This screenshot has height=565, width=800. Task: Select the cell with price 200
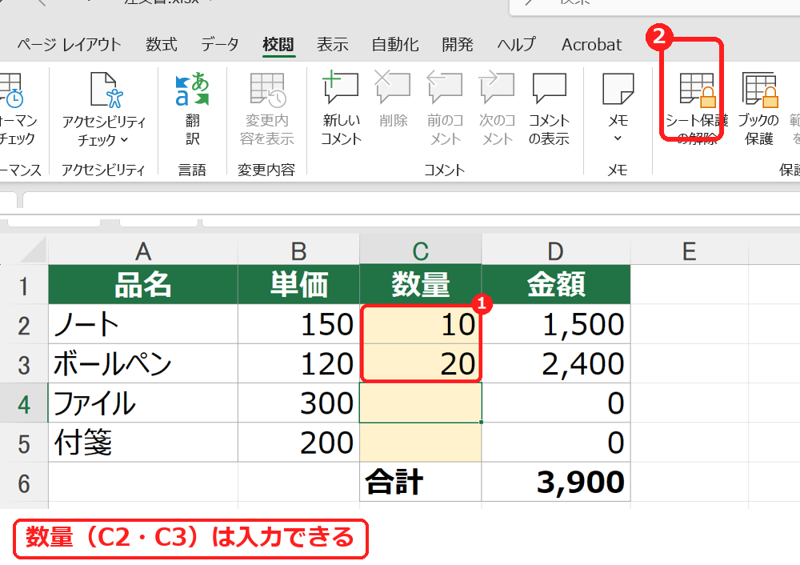[x=298, y=442]
